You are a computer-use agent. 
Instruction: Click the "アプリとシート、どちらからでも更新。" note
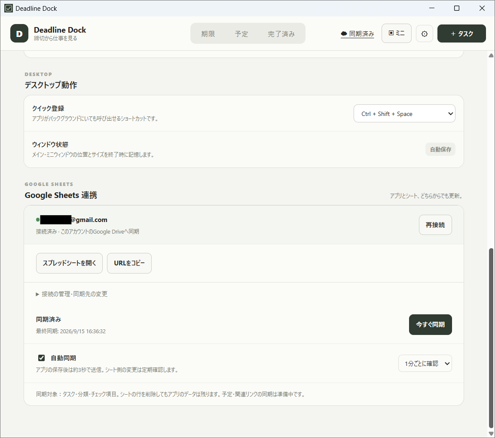point(427,196)
